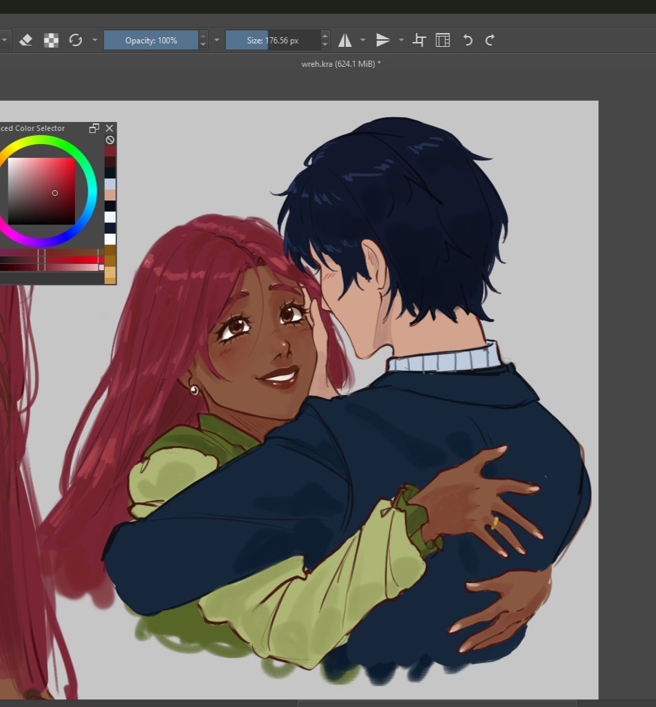Viewport: 656px width, 707px height.
Task: Click inside the saturation-value color square
Action: point(41,191)
